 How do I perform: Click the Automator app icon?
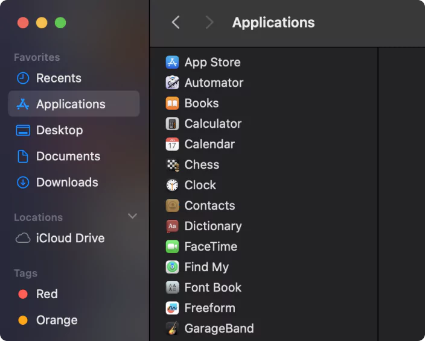coord(172,83)
